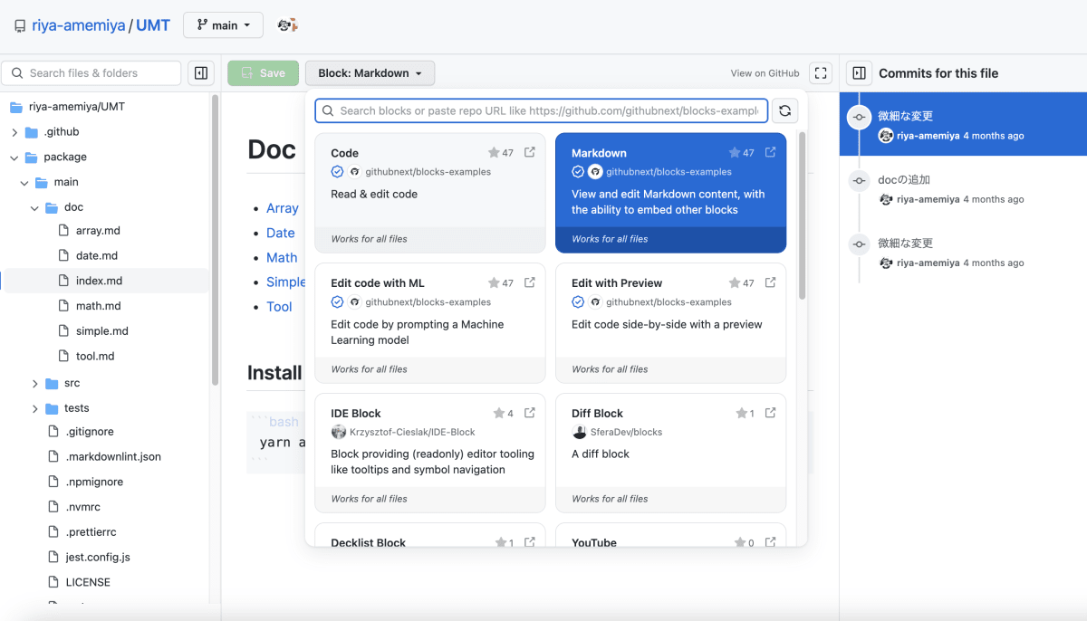Click the refresh blocks icon beside search
The height and width of the screenshot is (621, 1087).
pyautogui.click(x=785, y=110)
